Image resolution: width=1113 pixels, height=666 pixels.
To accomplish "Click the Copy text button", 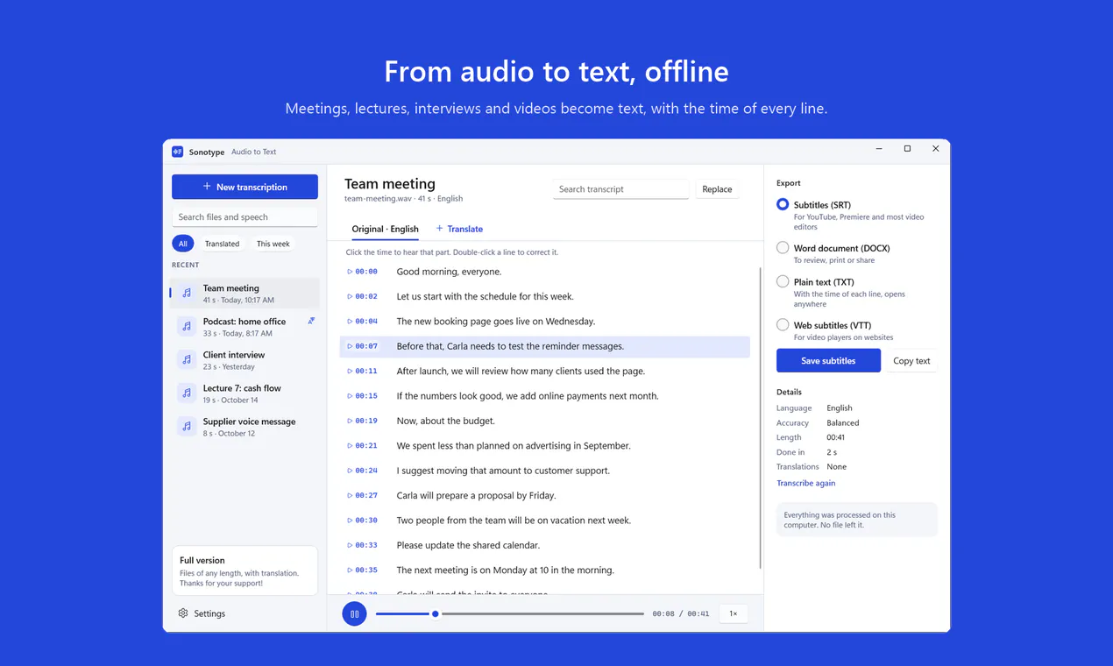I will (911, 360).
